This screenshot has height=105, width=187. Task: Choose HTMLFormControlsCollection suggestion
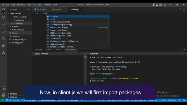tap(77, 41)
